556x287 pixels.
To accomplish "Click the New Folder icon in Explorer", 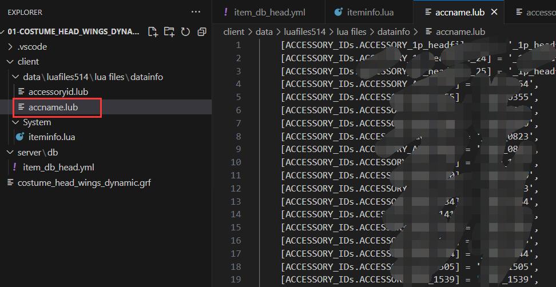I will click(169, 32).
